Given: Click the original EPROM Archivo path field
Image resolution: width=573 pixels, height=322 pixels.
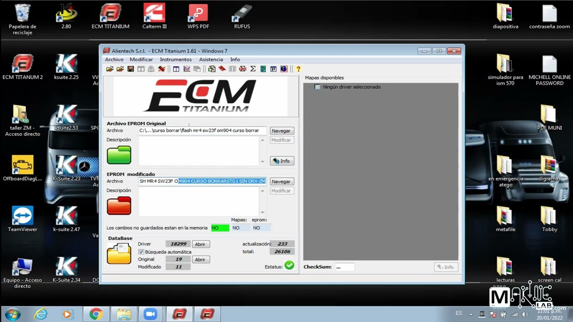Looking at the screenshot, I should click(x=202, y=131).
